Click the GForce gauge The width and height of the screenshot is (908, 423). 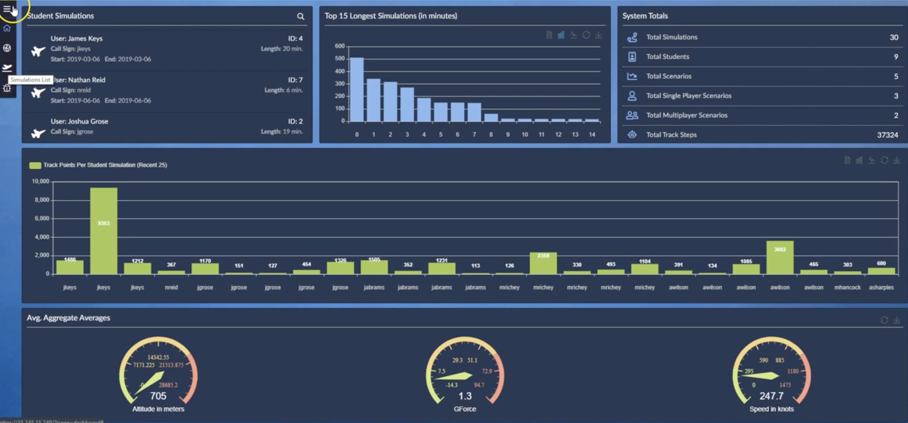[x=465, y=374]
